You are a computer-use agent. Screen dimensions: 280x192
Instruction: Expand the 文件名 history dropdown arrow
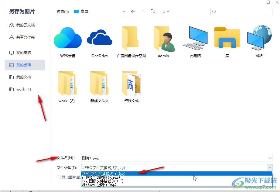270,158
